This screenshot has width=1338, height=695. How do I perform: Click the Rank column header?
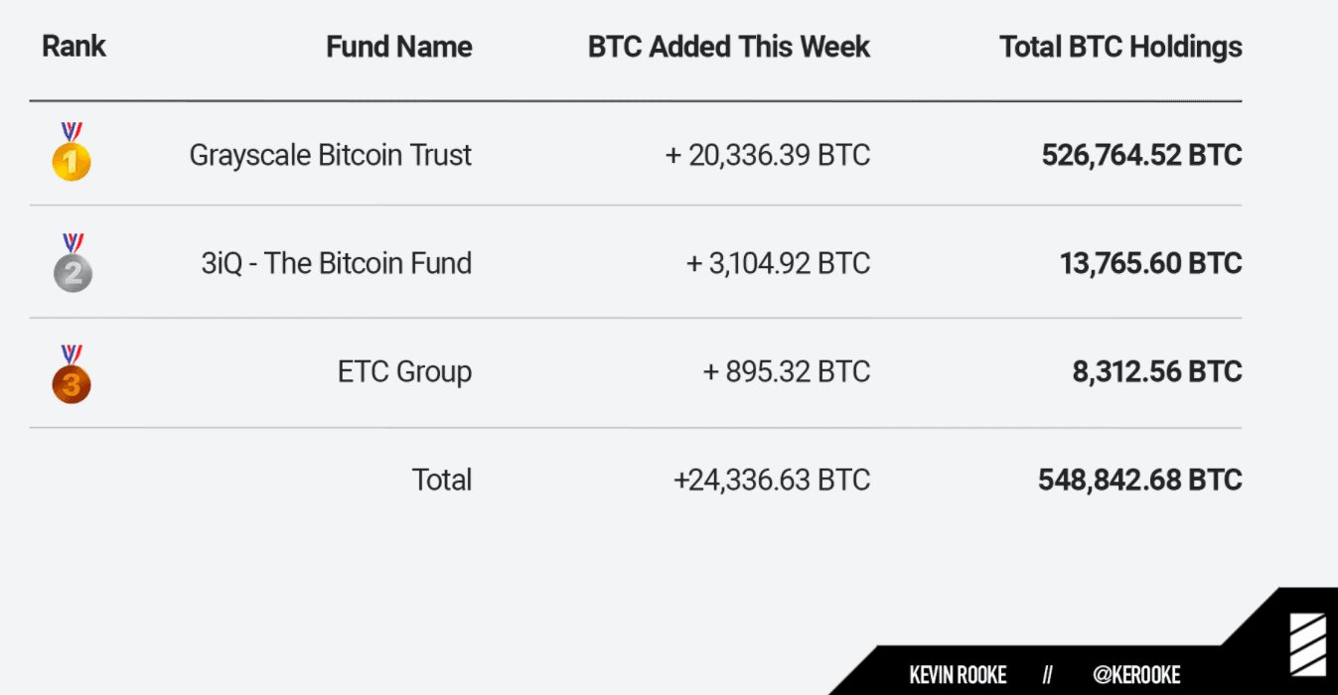click(x=74, y=46)
